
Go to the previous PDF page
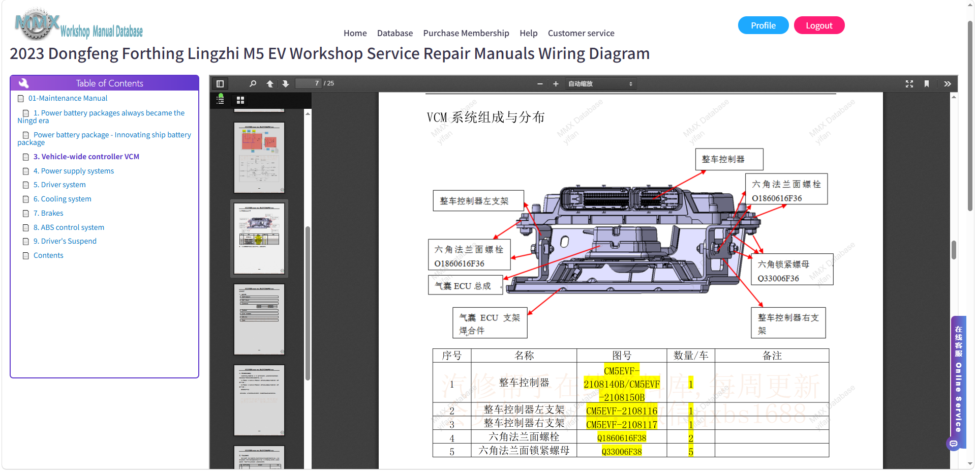(x=270, y=84)
